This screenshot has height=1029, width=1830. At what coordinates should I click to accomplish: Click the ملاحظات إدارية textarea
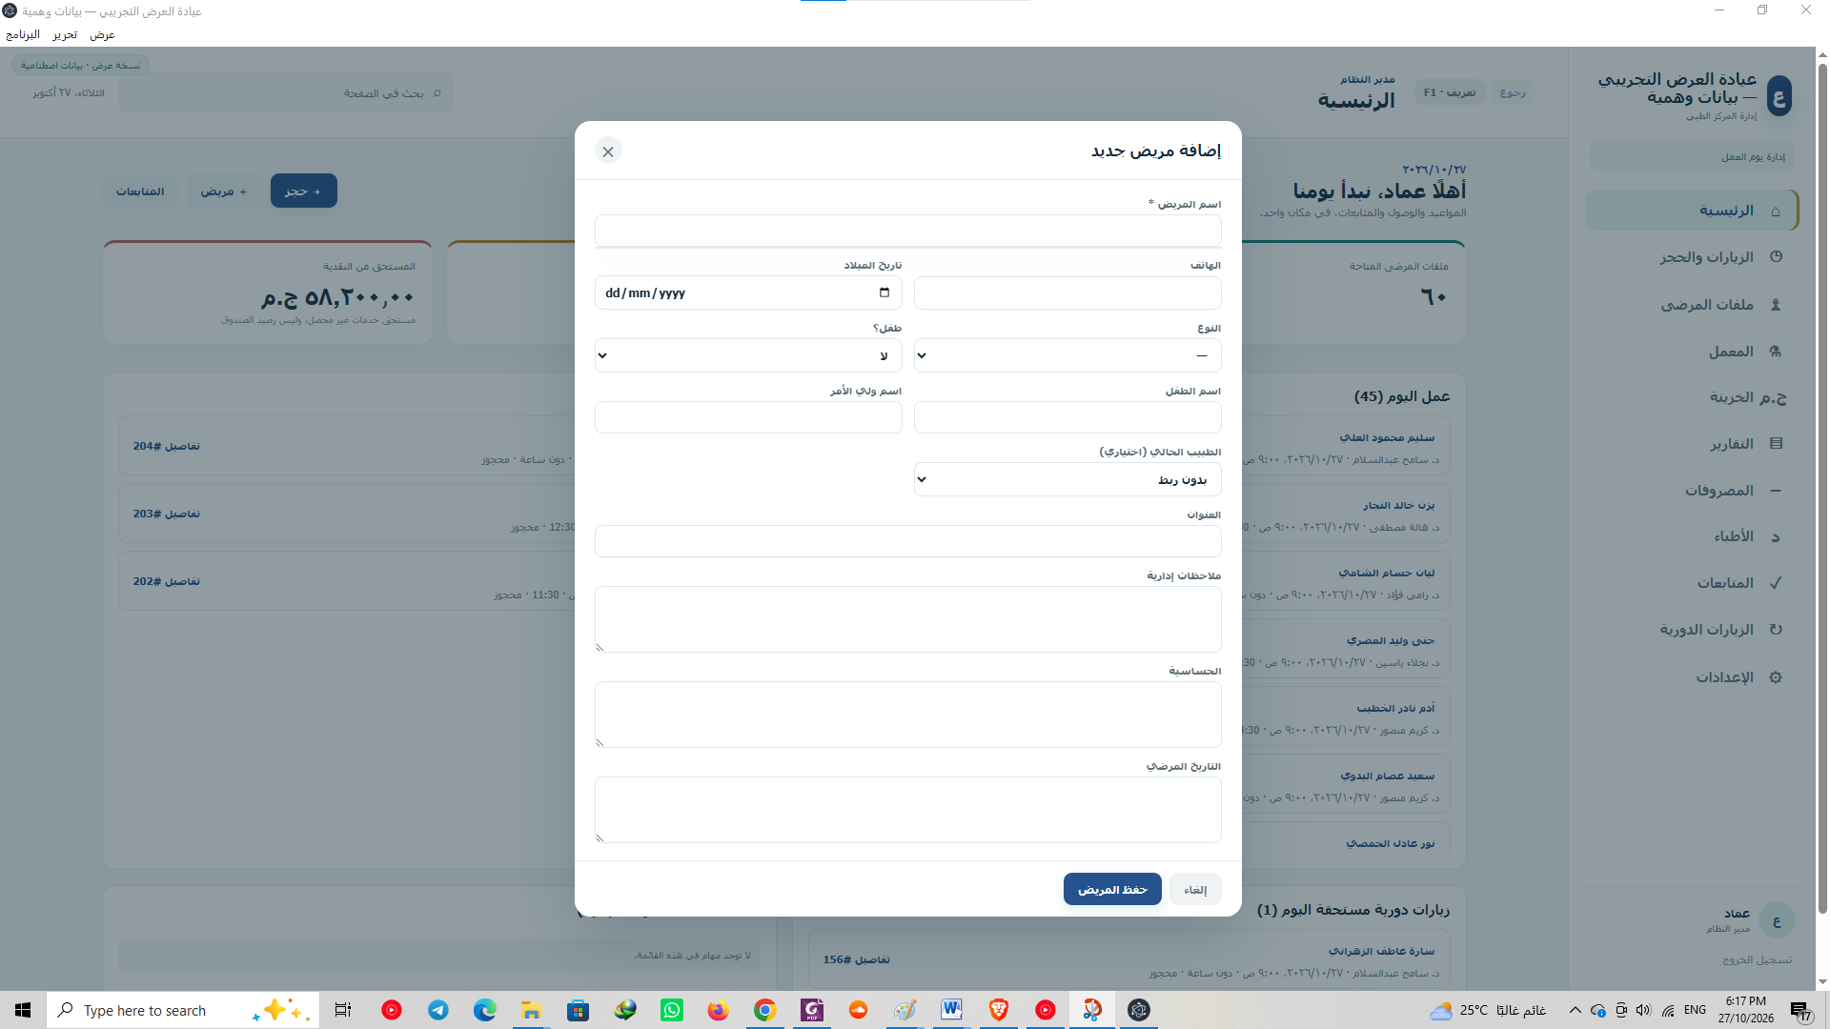click(907, 619)
